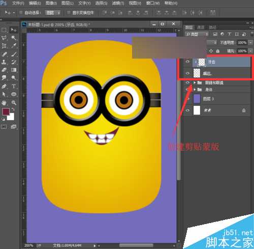The width and height of the screenshot is (254, 249).
Task: Filter layers by shape layer icon
Action: click(237, 34)
